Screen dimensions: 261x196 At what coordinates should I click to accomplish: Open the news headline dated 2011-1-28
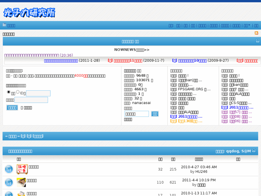point(61,61)
